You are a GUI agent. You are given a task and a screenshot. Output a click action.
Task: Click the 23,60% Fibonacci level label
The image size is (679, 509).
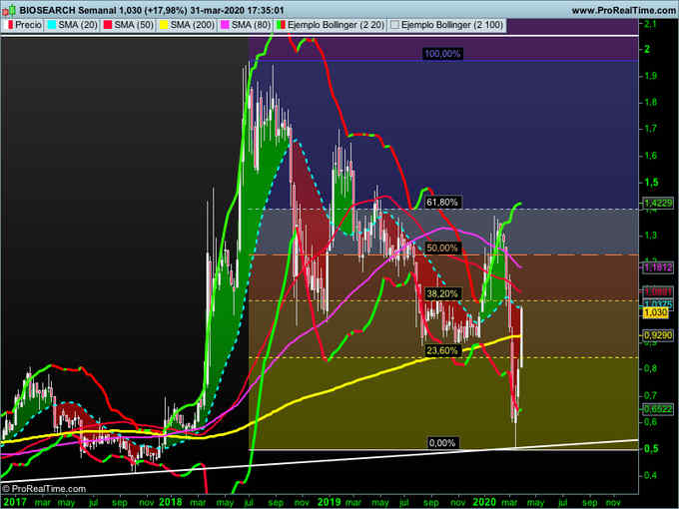[x=442, y=350]
